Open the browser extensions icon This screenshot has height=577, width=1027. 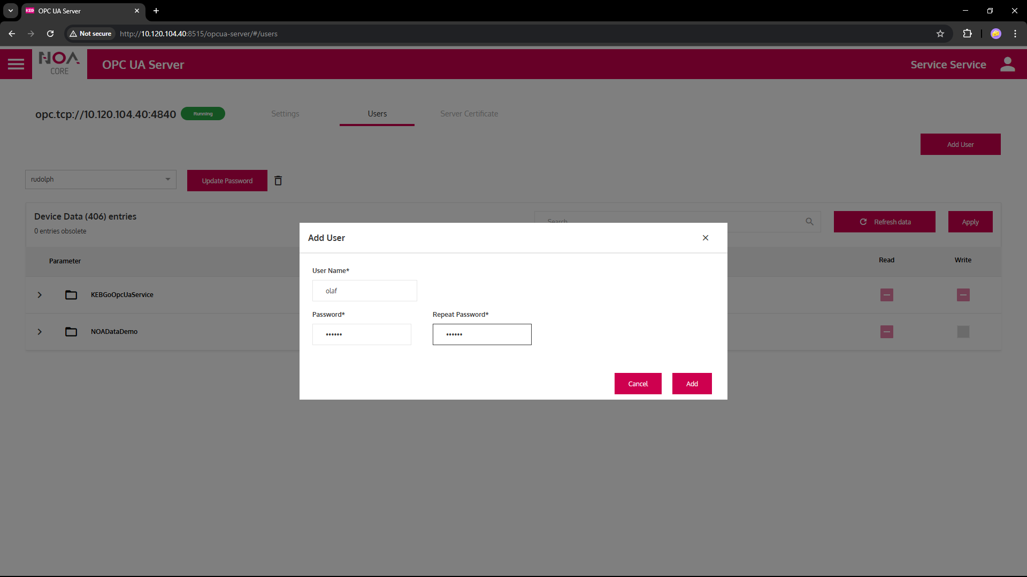click(x=967, y=34)
